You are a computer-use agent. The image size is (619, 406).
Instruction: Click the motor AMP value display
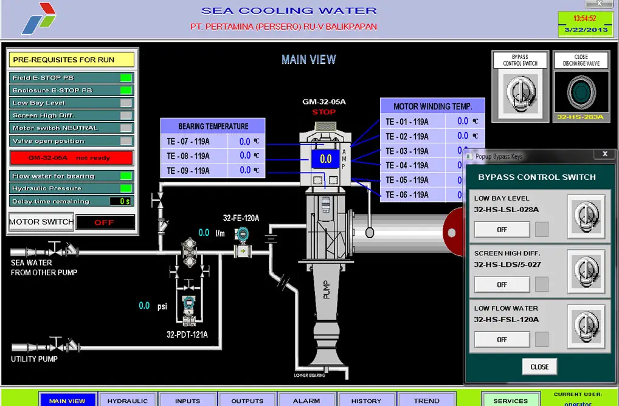click(325, 159)
